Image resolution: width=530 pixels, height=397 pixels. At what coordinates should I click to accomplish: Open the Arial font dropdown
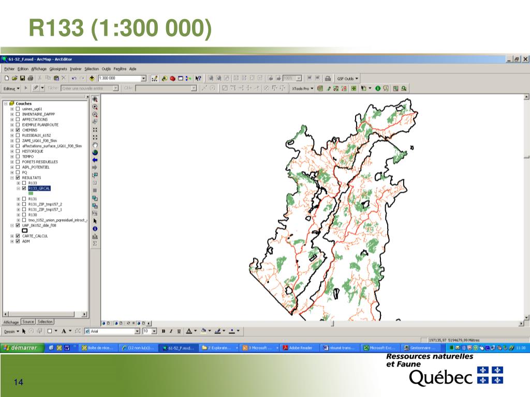(137, 331)
